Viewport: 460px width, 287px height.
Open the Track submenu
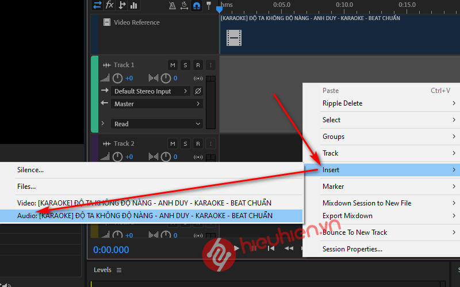(x=381, y=153)
